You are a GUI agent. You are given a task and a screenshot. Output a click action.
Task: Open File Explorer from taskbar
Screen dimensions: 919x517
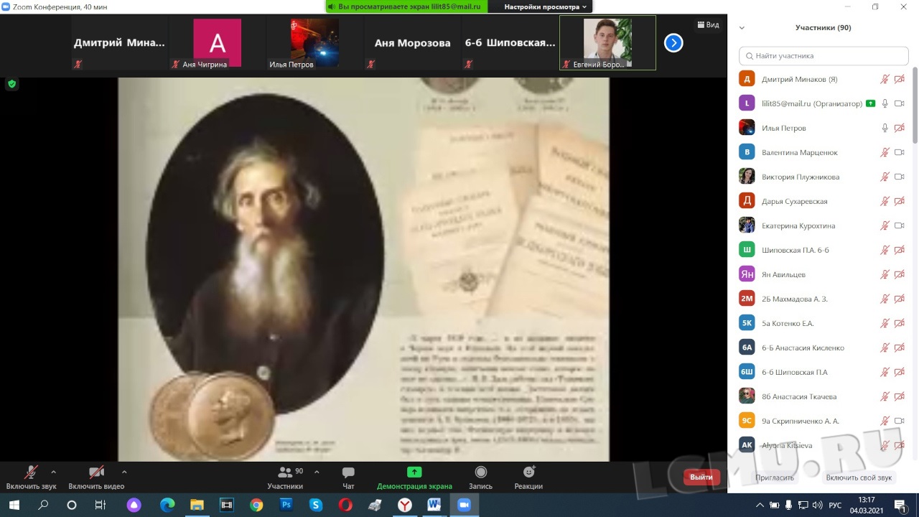tap(197, 505)
